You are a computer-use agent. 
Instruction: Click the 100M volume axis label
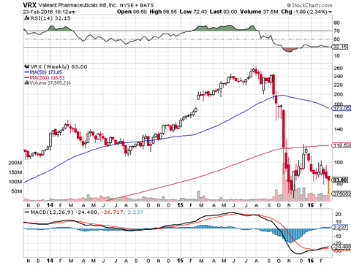pyautogui.click(x=15, y=182)
